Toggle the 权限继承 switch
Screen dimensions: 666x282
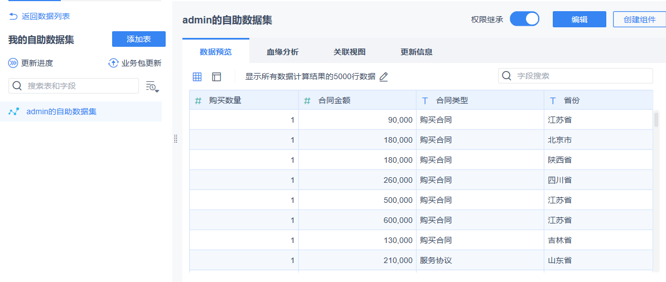click(x=524, y=19)
